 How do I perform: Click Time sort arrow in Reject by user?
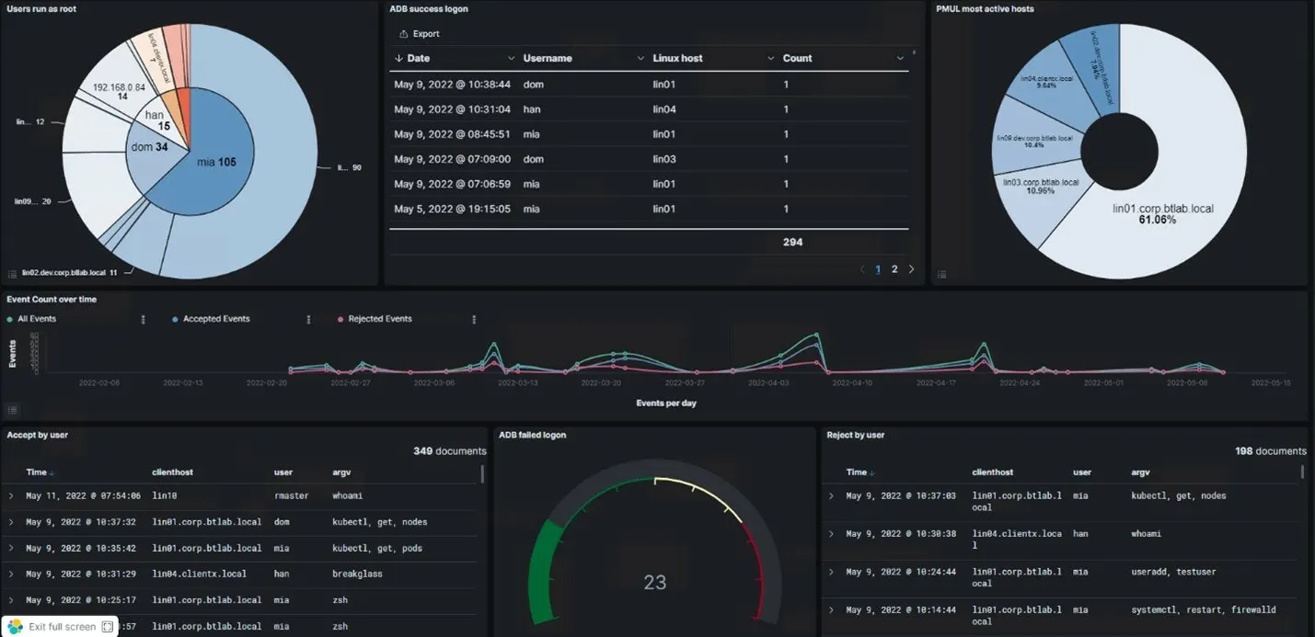(871, 472)
